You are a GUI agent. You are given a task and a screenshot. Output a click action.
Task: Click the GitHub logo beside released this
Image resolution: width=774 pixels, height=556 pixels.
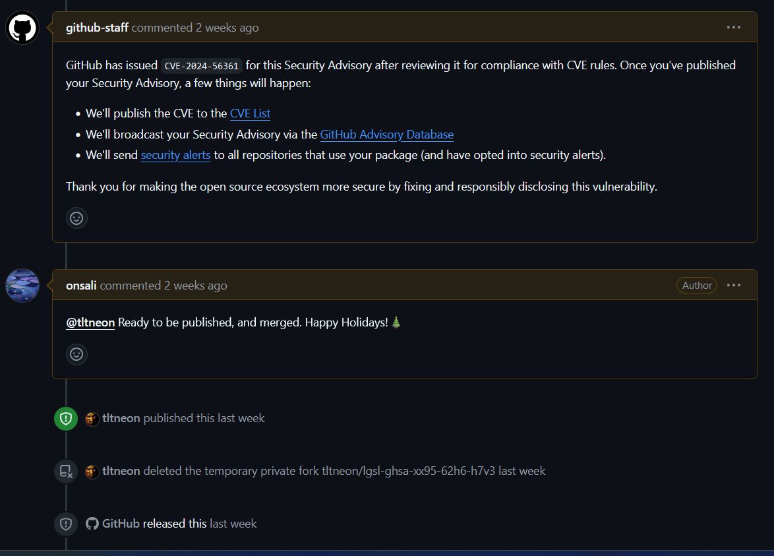pos(92,524)
